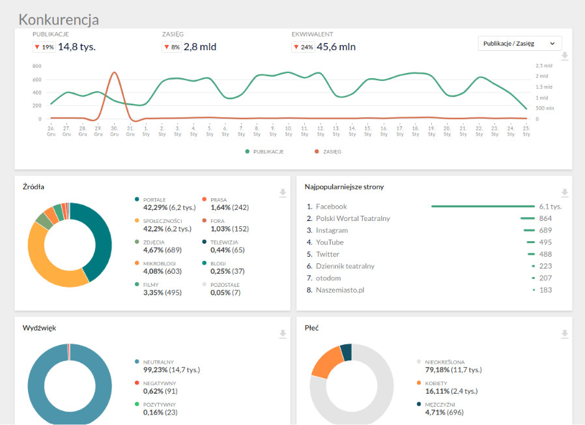Open YouTube in popular sites list
Screen dimensions: 585x425
pyautogui.click(x=330, y=242)
